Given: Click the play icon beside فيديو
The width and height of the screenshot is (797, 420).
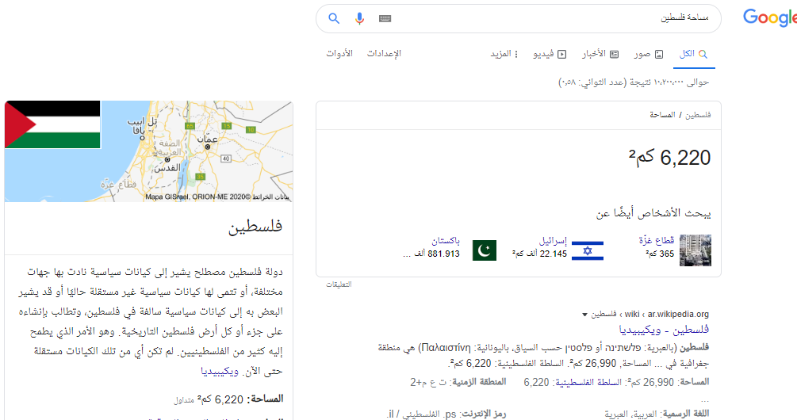Looking at the screenshot, I should tap(562, 55).
